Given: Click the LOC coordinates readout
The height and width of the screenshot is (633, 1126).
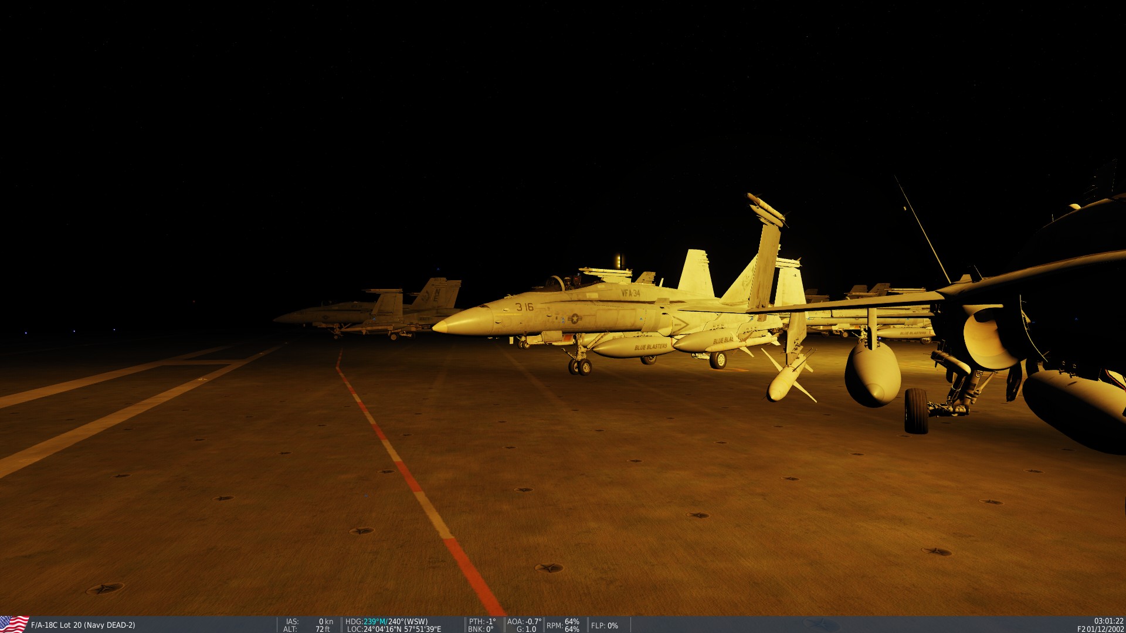Looking at the screenshot, I should (394, 629).
